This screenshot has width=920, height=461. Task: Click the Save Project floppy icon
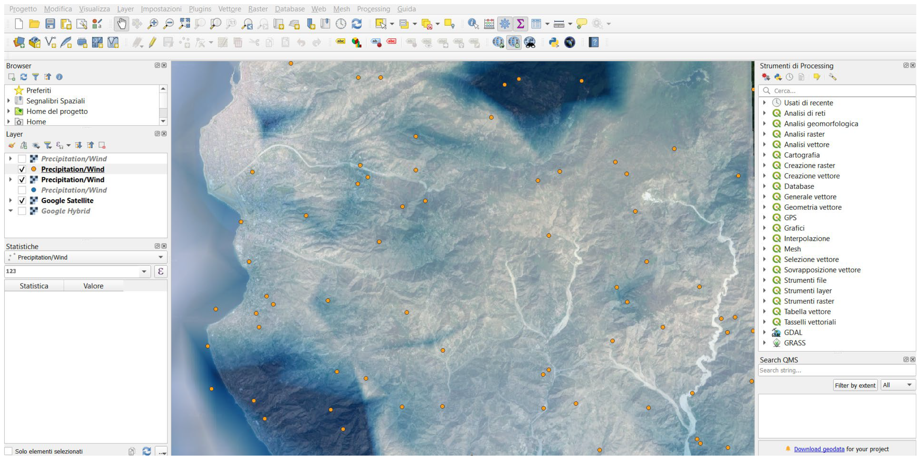(50, 24)
